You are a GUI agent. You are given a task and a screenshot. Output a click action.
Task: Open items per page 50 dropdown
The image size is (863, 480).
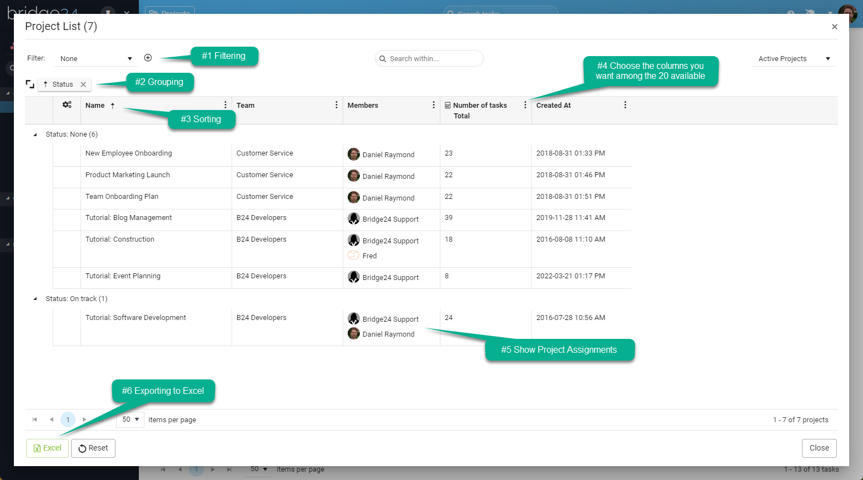pos(131,419)
